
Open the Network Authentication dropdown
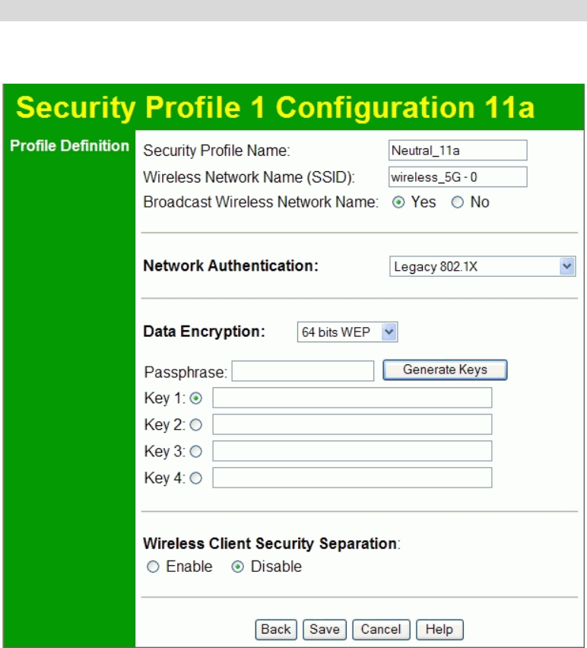pos(482,267)
